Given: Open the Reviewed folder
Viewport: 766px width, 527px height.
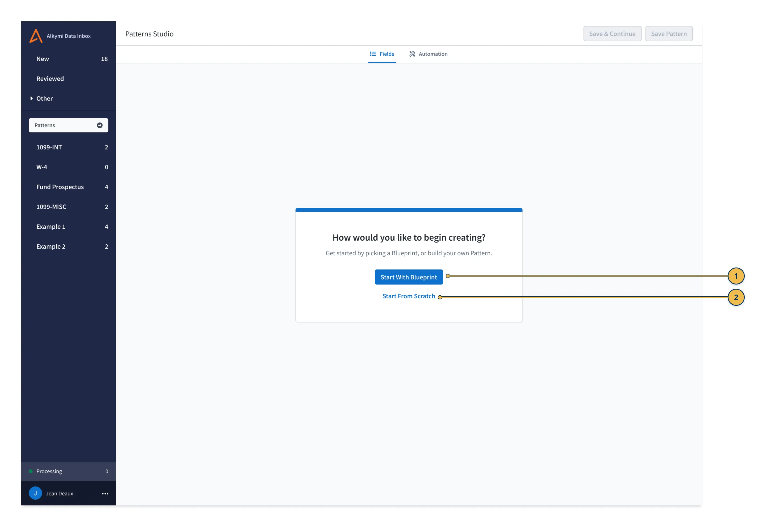Looking at the screenshot, I should pos(68,79).
